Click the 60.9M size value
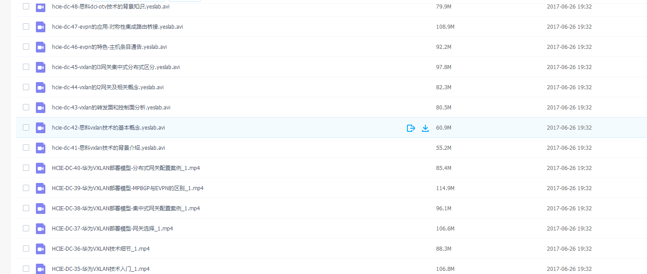The height and width of the screenshot is (274, 647). point(444,128)
